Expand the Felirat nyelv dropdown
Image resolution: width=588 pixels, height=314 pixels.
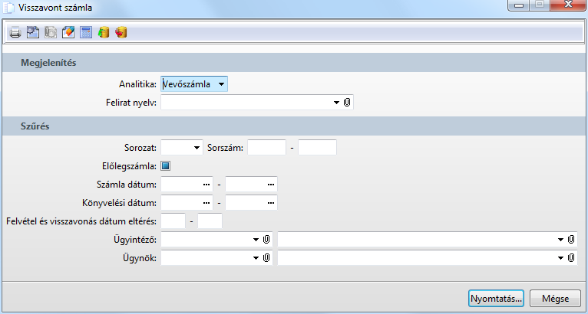pos(336,103)
